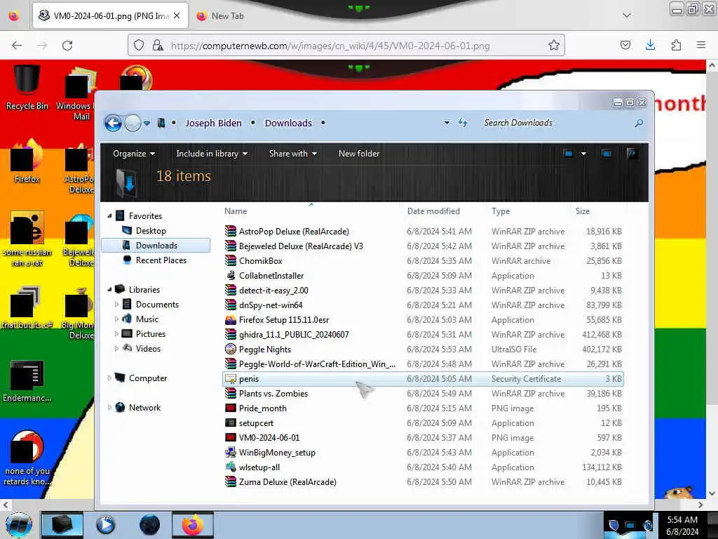This screenshot has width=718, height=539.
Task: Select Recent Places in Favorites
Action: 161,260
